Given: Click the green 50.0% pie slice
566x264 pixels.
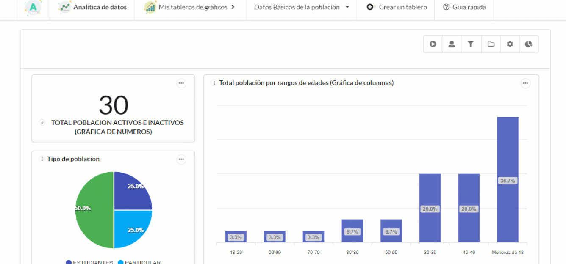Looking at the screenshot, I should pyautogui.click(x=94, y=210).
